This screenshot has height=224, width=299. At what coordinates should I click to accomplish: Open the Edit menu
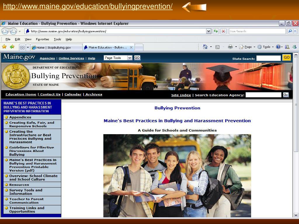click(x=18, y=39)
